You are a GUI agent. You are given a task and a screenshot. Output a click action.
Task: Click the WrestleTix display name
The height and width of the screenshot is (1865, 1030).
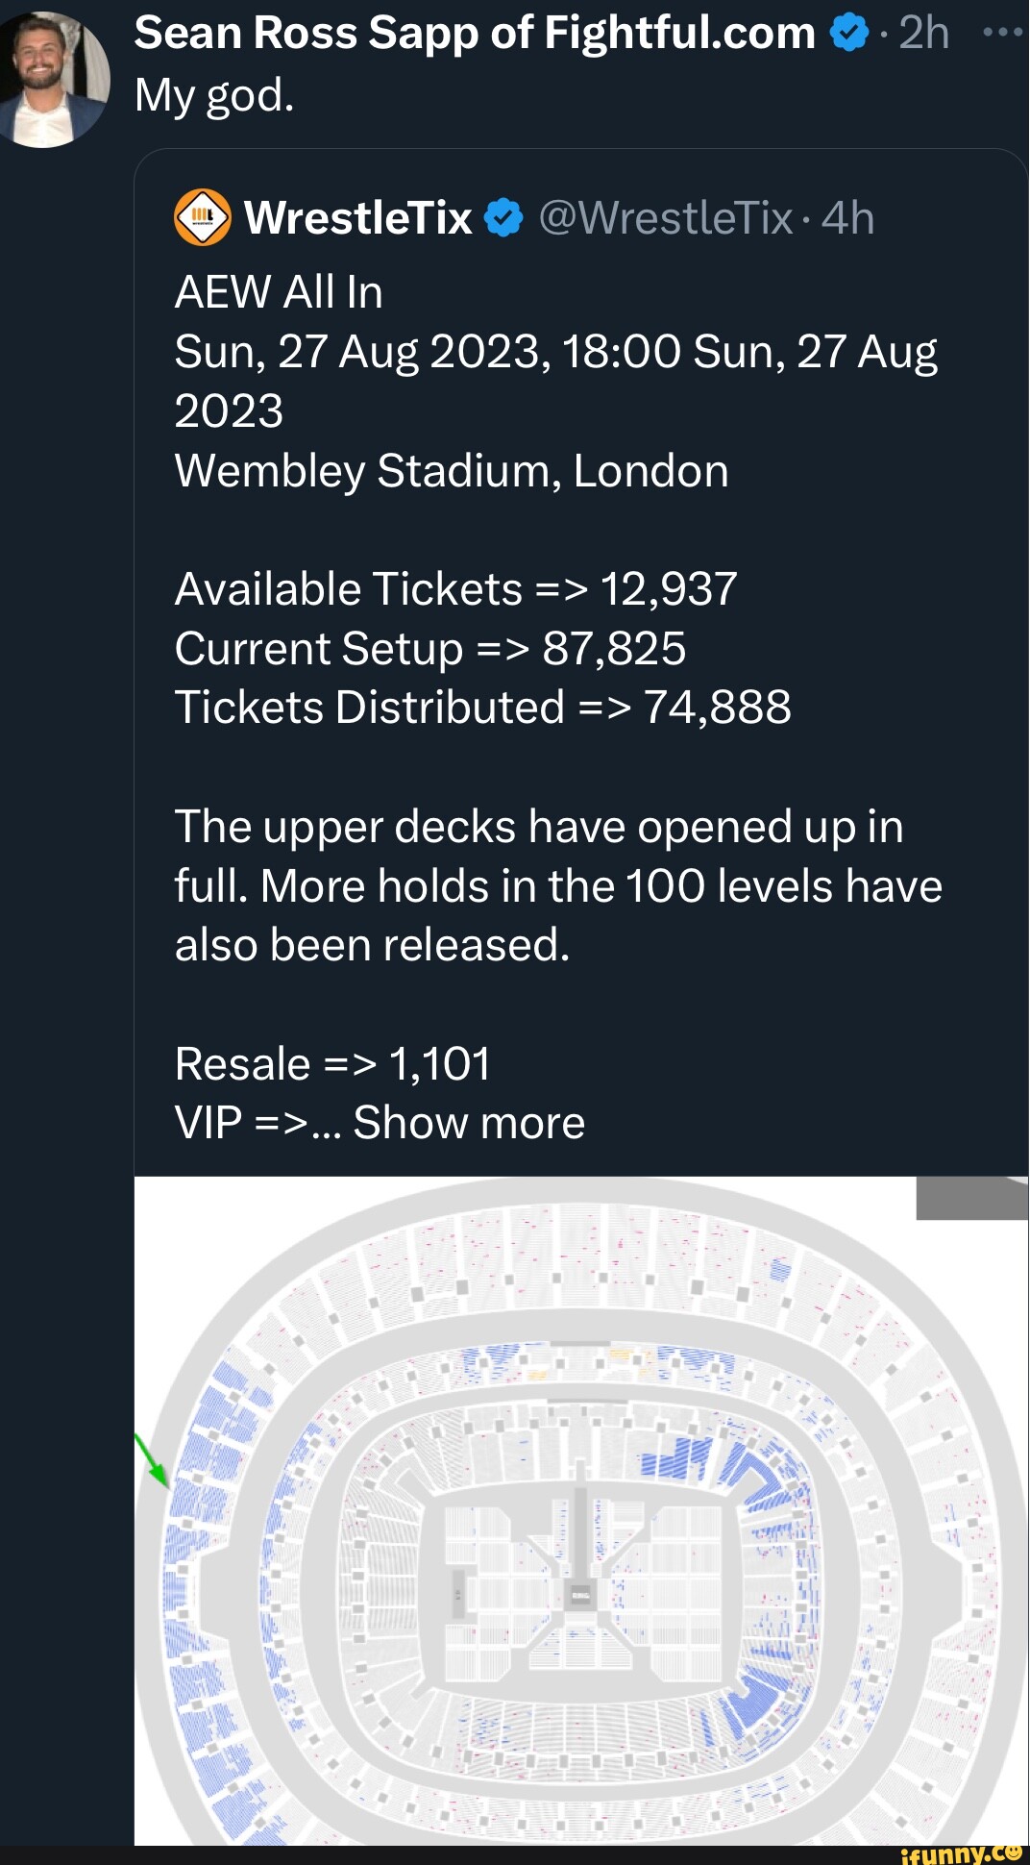point(357,219)
